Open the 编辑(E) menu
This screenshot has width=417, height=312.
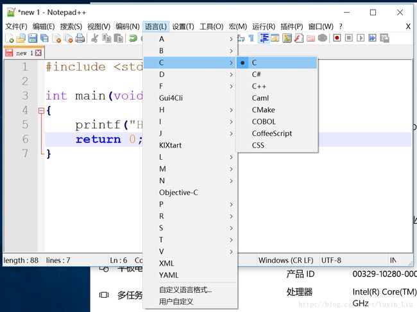pyautogui.click(x=44, y=26)
